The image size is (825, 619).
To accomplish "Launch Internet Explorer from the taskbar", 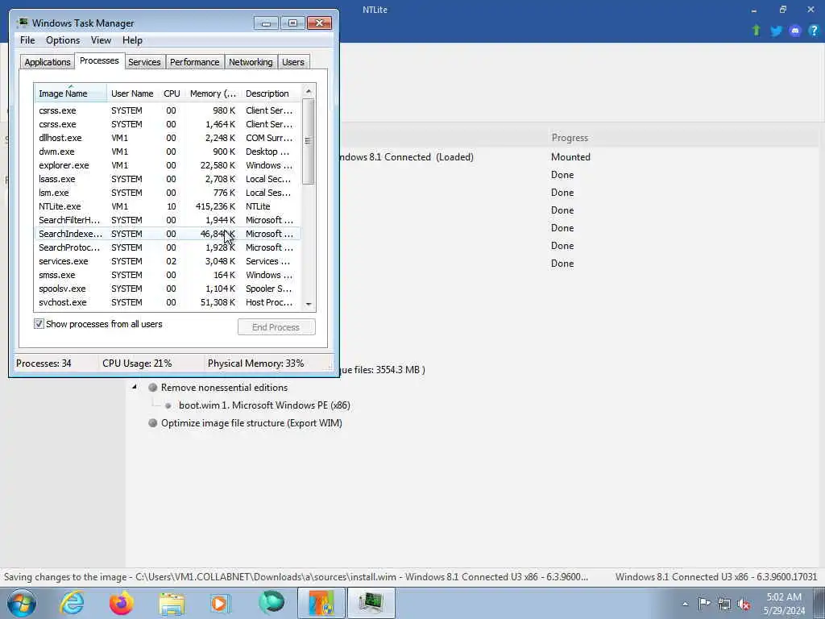I will [72, 603].
